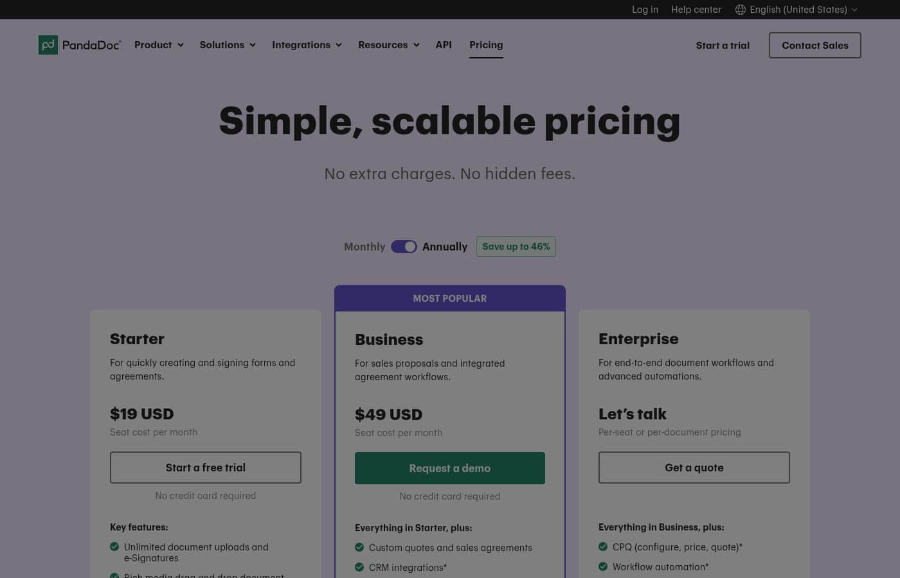
Task: Open the Pricing tab
Action: (x=486, y=45)
